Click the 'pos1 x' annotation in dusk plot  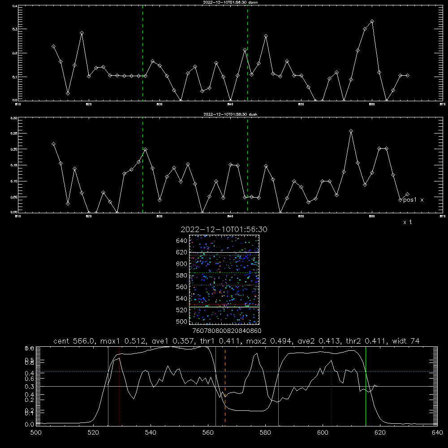(413, 200)
